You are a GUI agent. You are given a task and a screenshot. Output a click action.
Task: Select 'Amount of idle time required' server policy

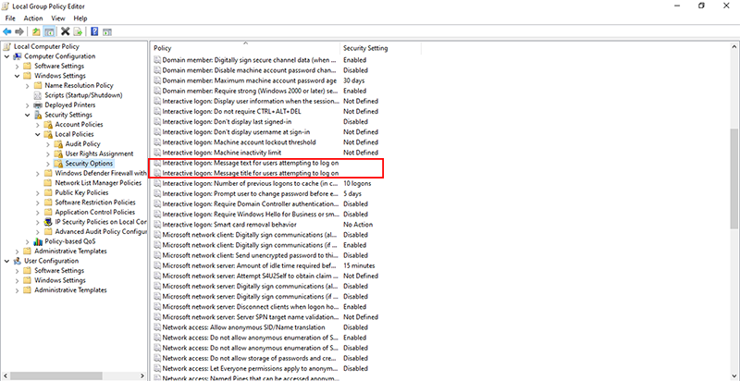pyautogui.click(x=251, y=265)
